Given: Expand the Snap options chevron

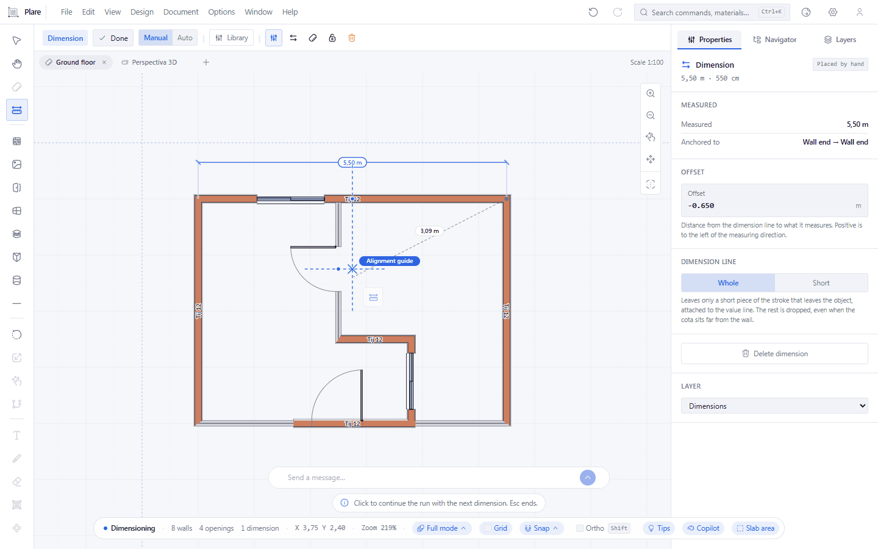Looking at the screenshot, I should click(x=555, y=528).
